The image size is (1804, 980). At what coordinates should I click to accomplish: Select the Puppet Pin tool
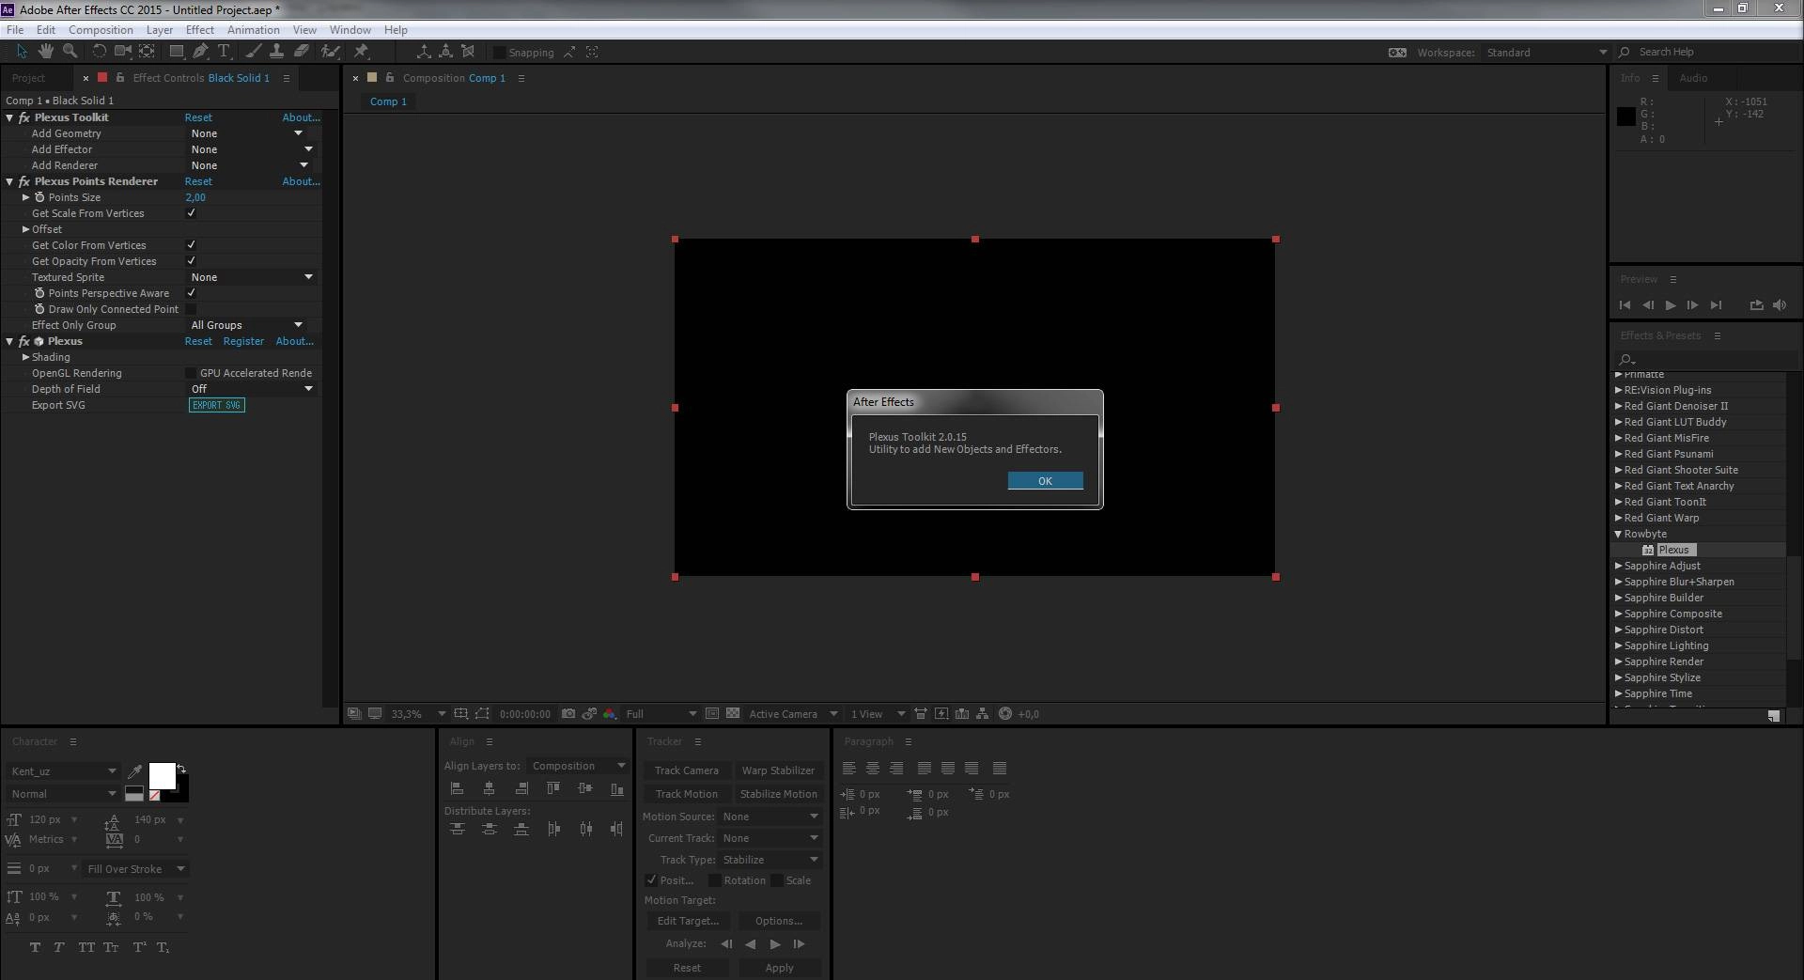click(x=361, y=52)
